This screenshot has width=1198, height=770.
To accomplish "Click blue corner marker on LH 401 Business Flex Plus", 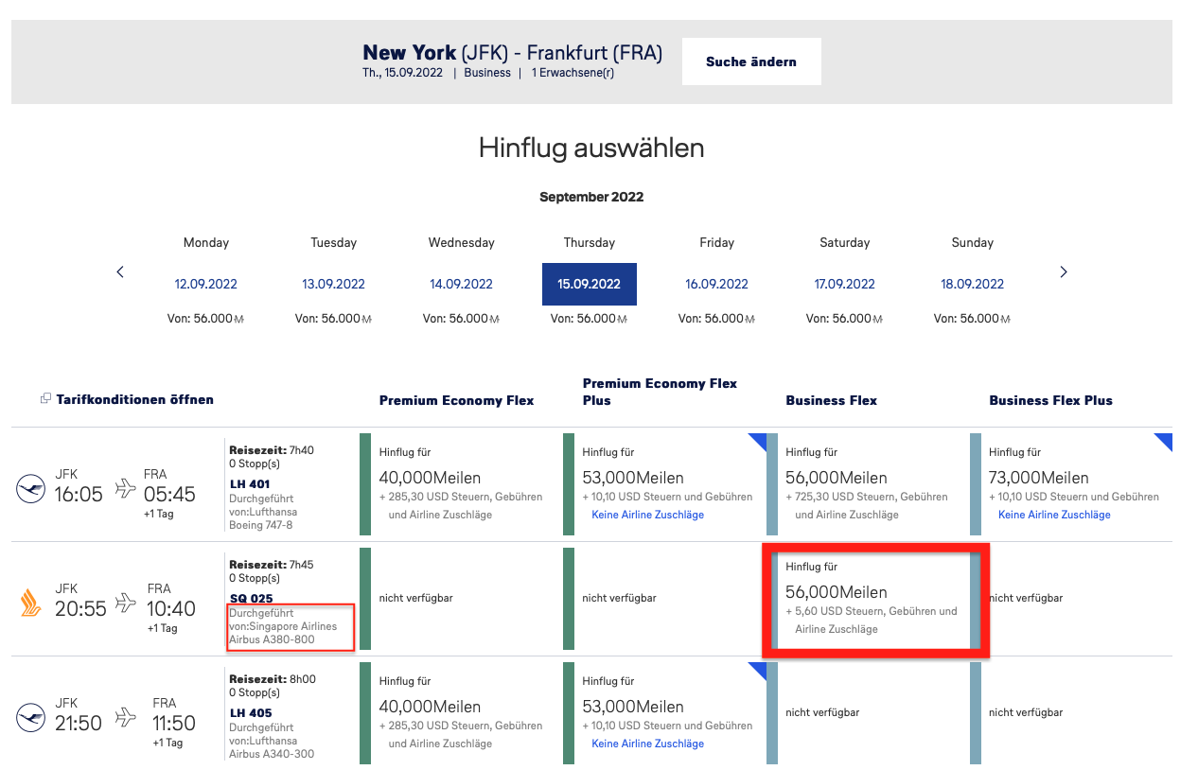I will [1163, 441].
